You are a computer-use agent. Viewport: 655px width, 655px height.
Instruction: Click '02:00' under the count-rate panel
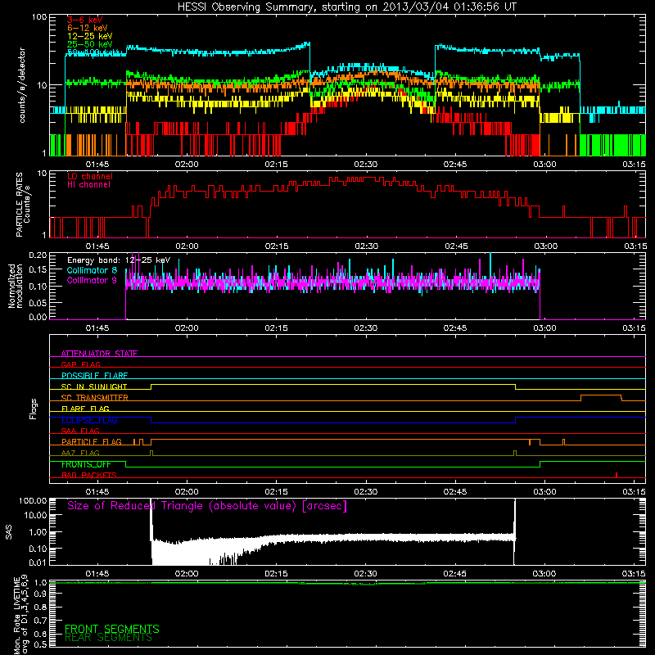click(x=187, y=165)
